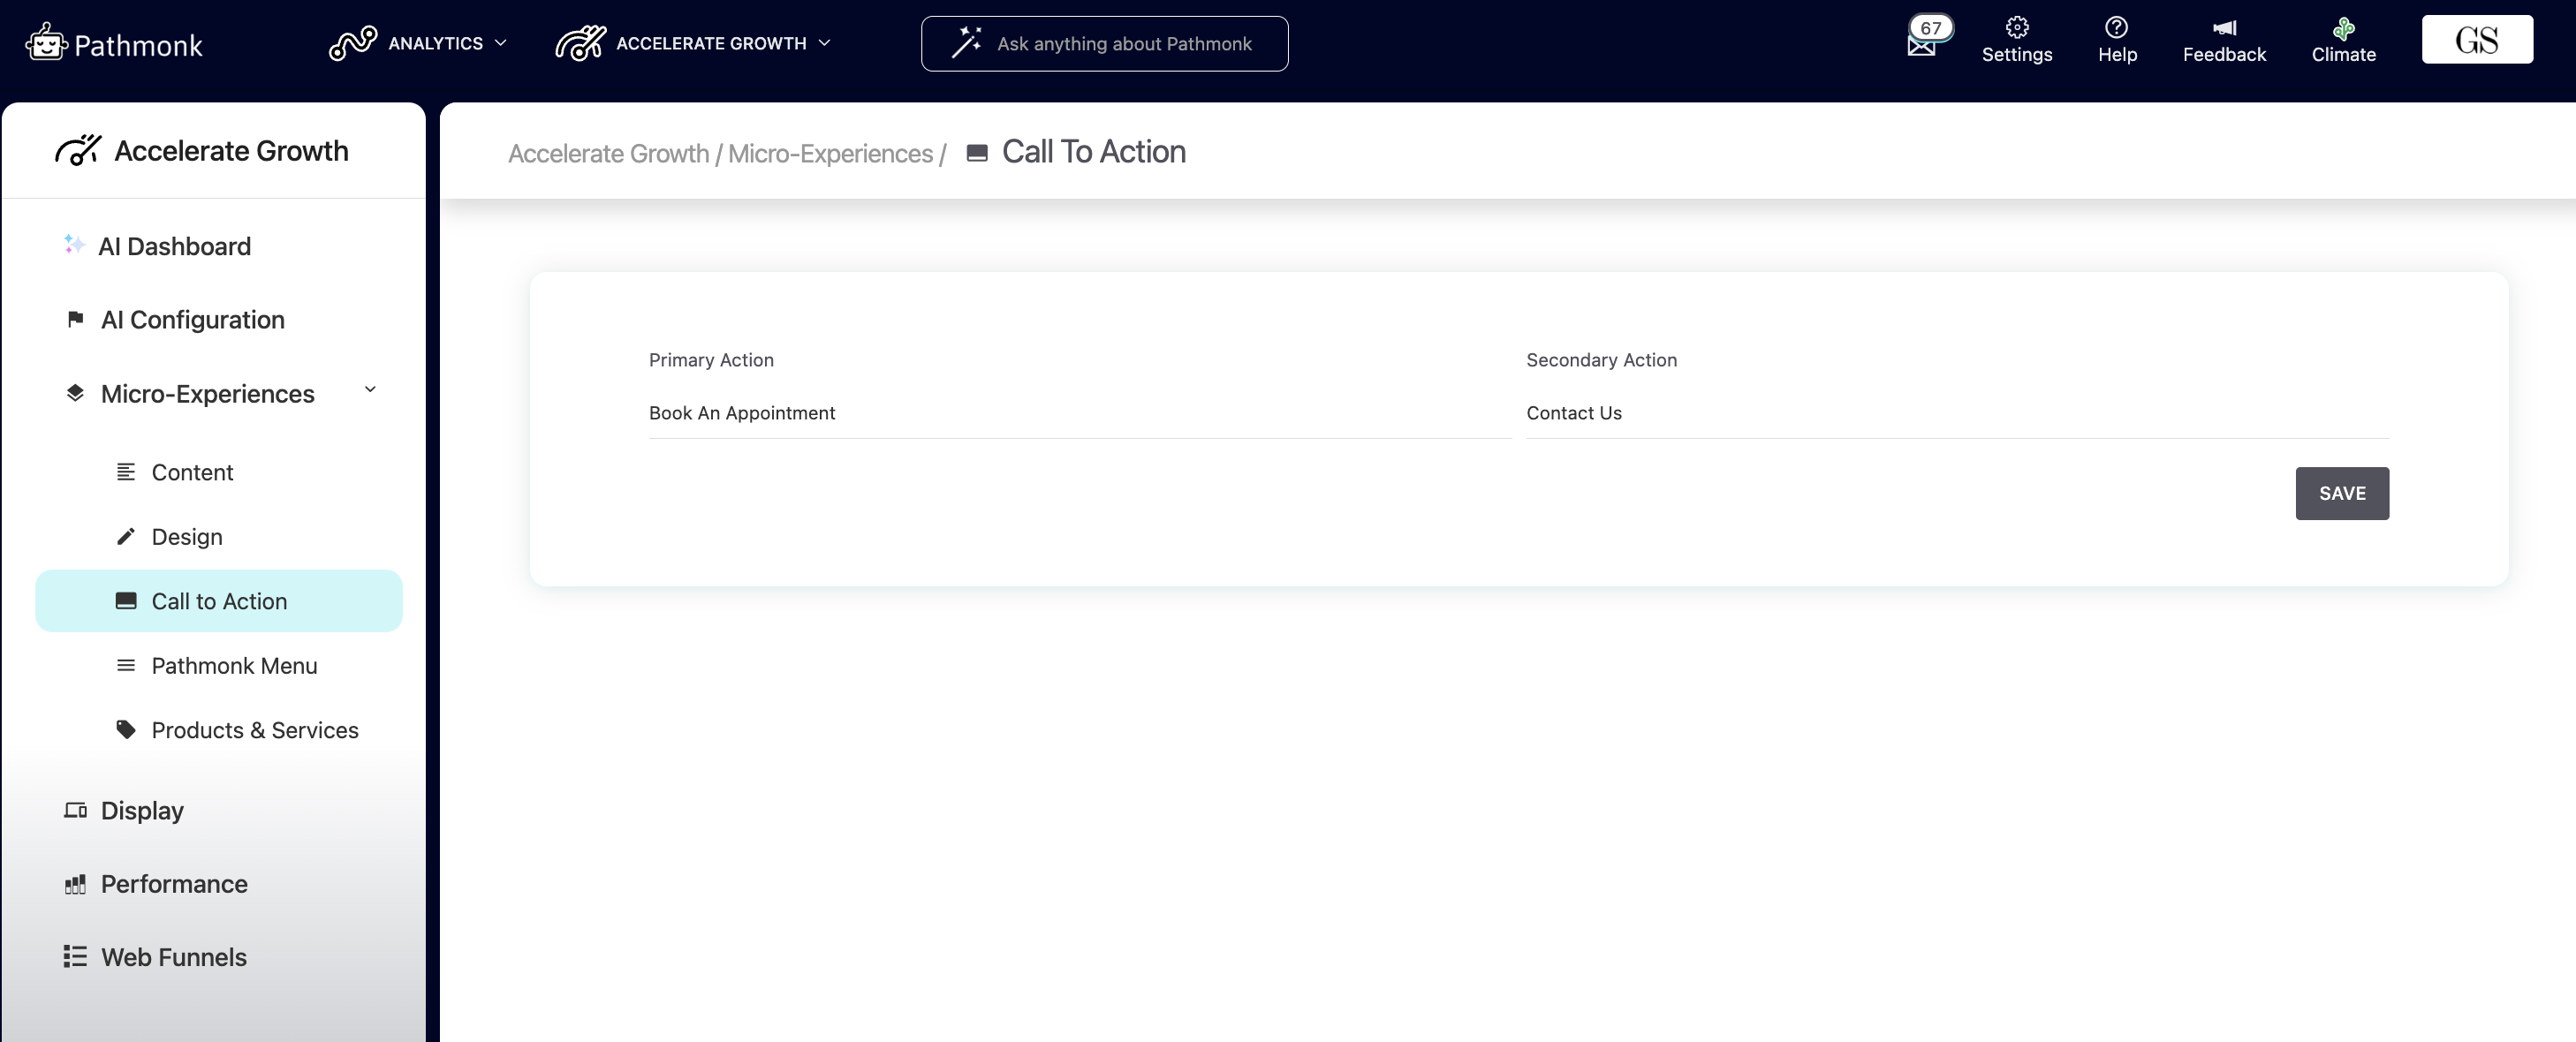Open the inbox envelope with 67 badge
Image resolution: width=2576 pixels, height=1042 pixels.
coord(1921,45)
